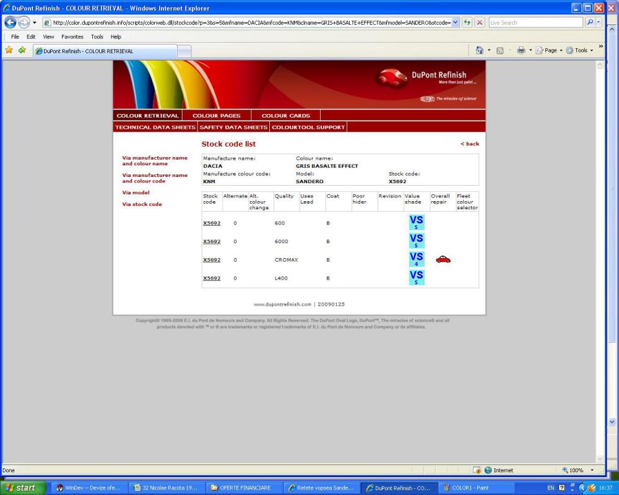Open the Favorites menu
Viewport: 619px width, 495px height.
pyautogui.click(x=72, y=37)
